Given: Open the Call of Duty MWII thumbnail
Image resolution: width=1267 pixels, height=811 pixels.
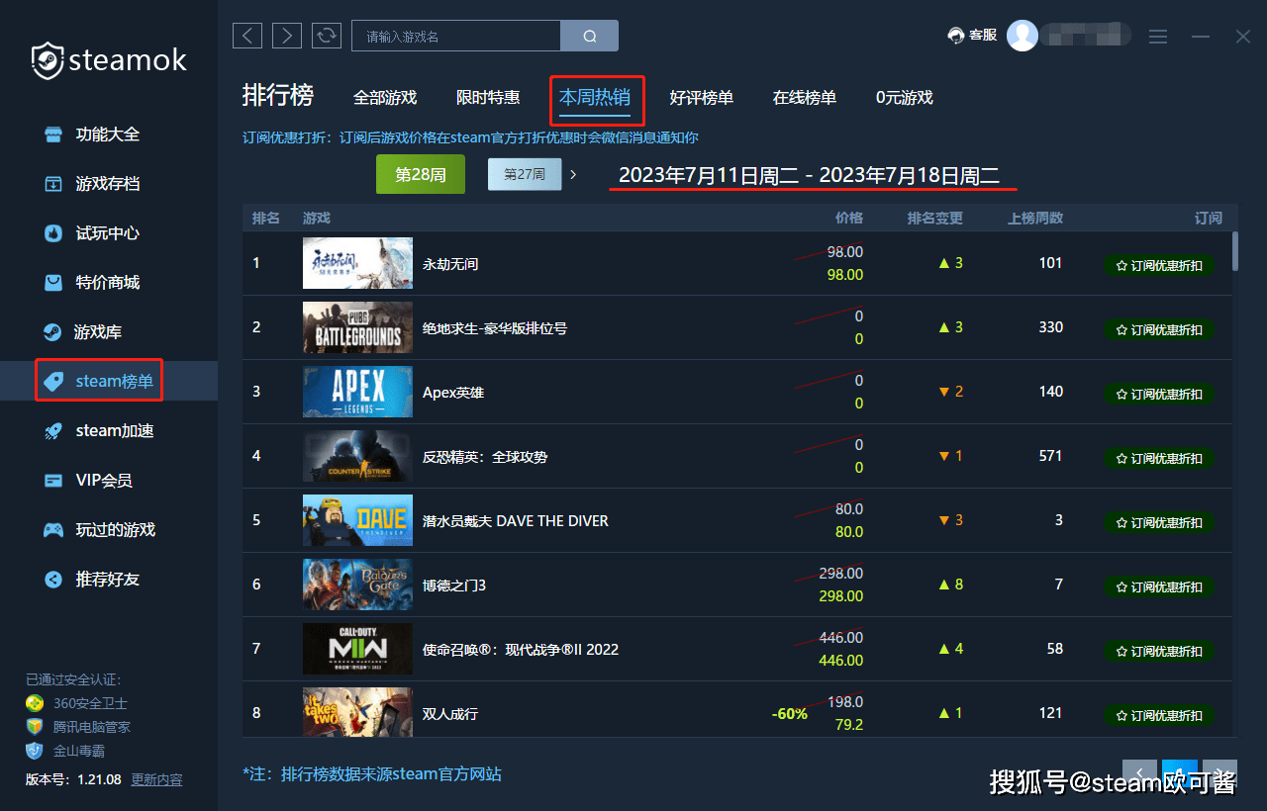Looking at the screenshot, I should point(357,649).
